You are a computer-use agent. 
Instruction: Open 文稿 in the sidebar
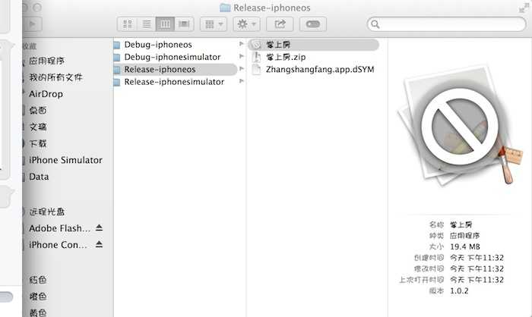tap(38, 127)
